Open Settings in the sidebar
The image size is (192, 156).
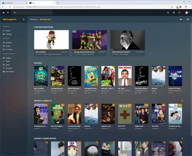click(x=9, y=34)
